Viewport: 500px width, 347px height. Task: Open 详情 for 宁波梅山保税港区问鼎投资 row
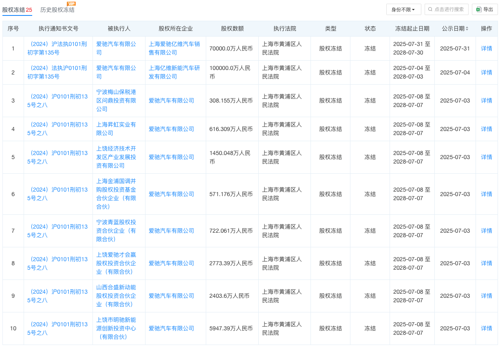[487, 100]
